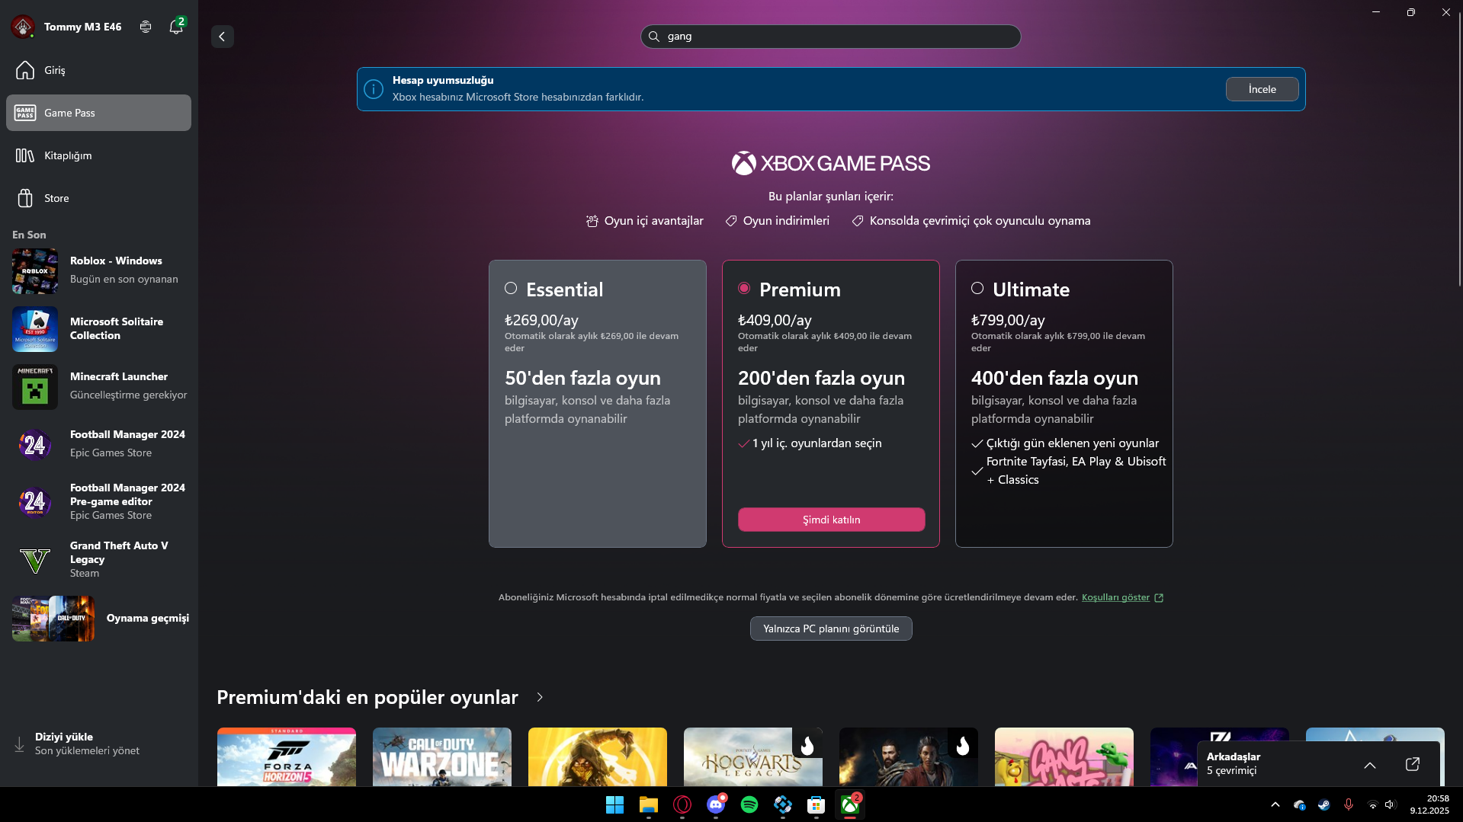Open the notifications bell
Viewport: 1463px width, 822px height.
[176, 27]
